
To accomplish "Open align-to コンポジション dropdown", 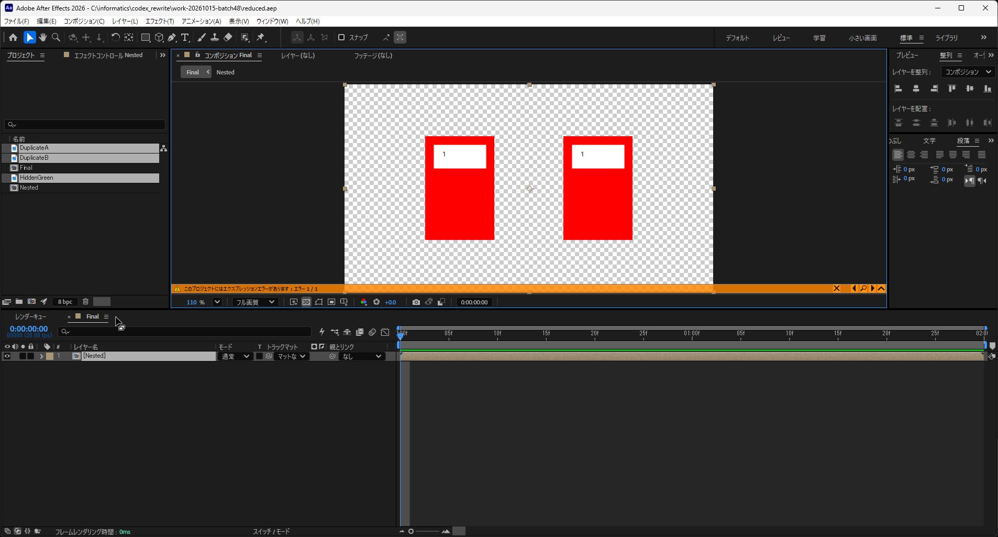I will (x=968, y=72).
